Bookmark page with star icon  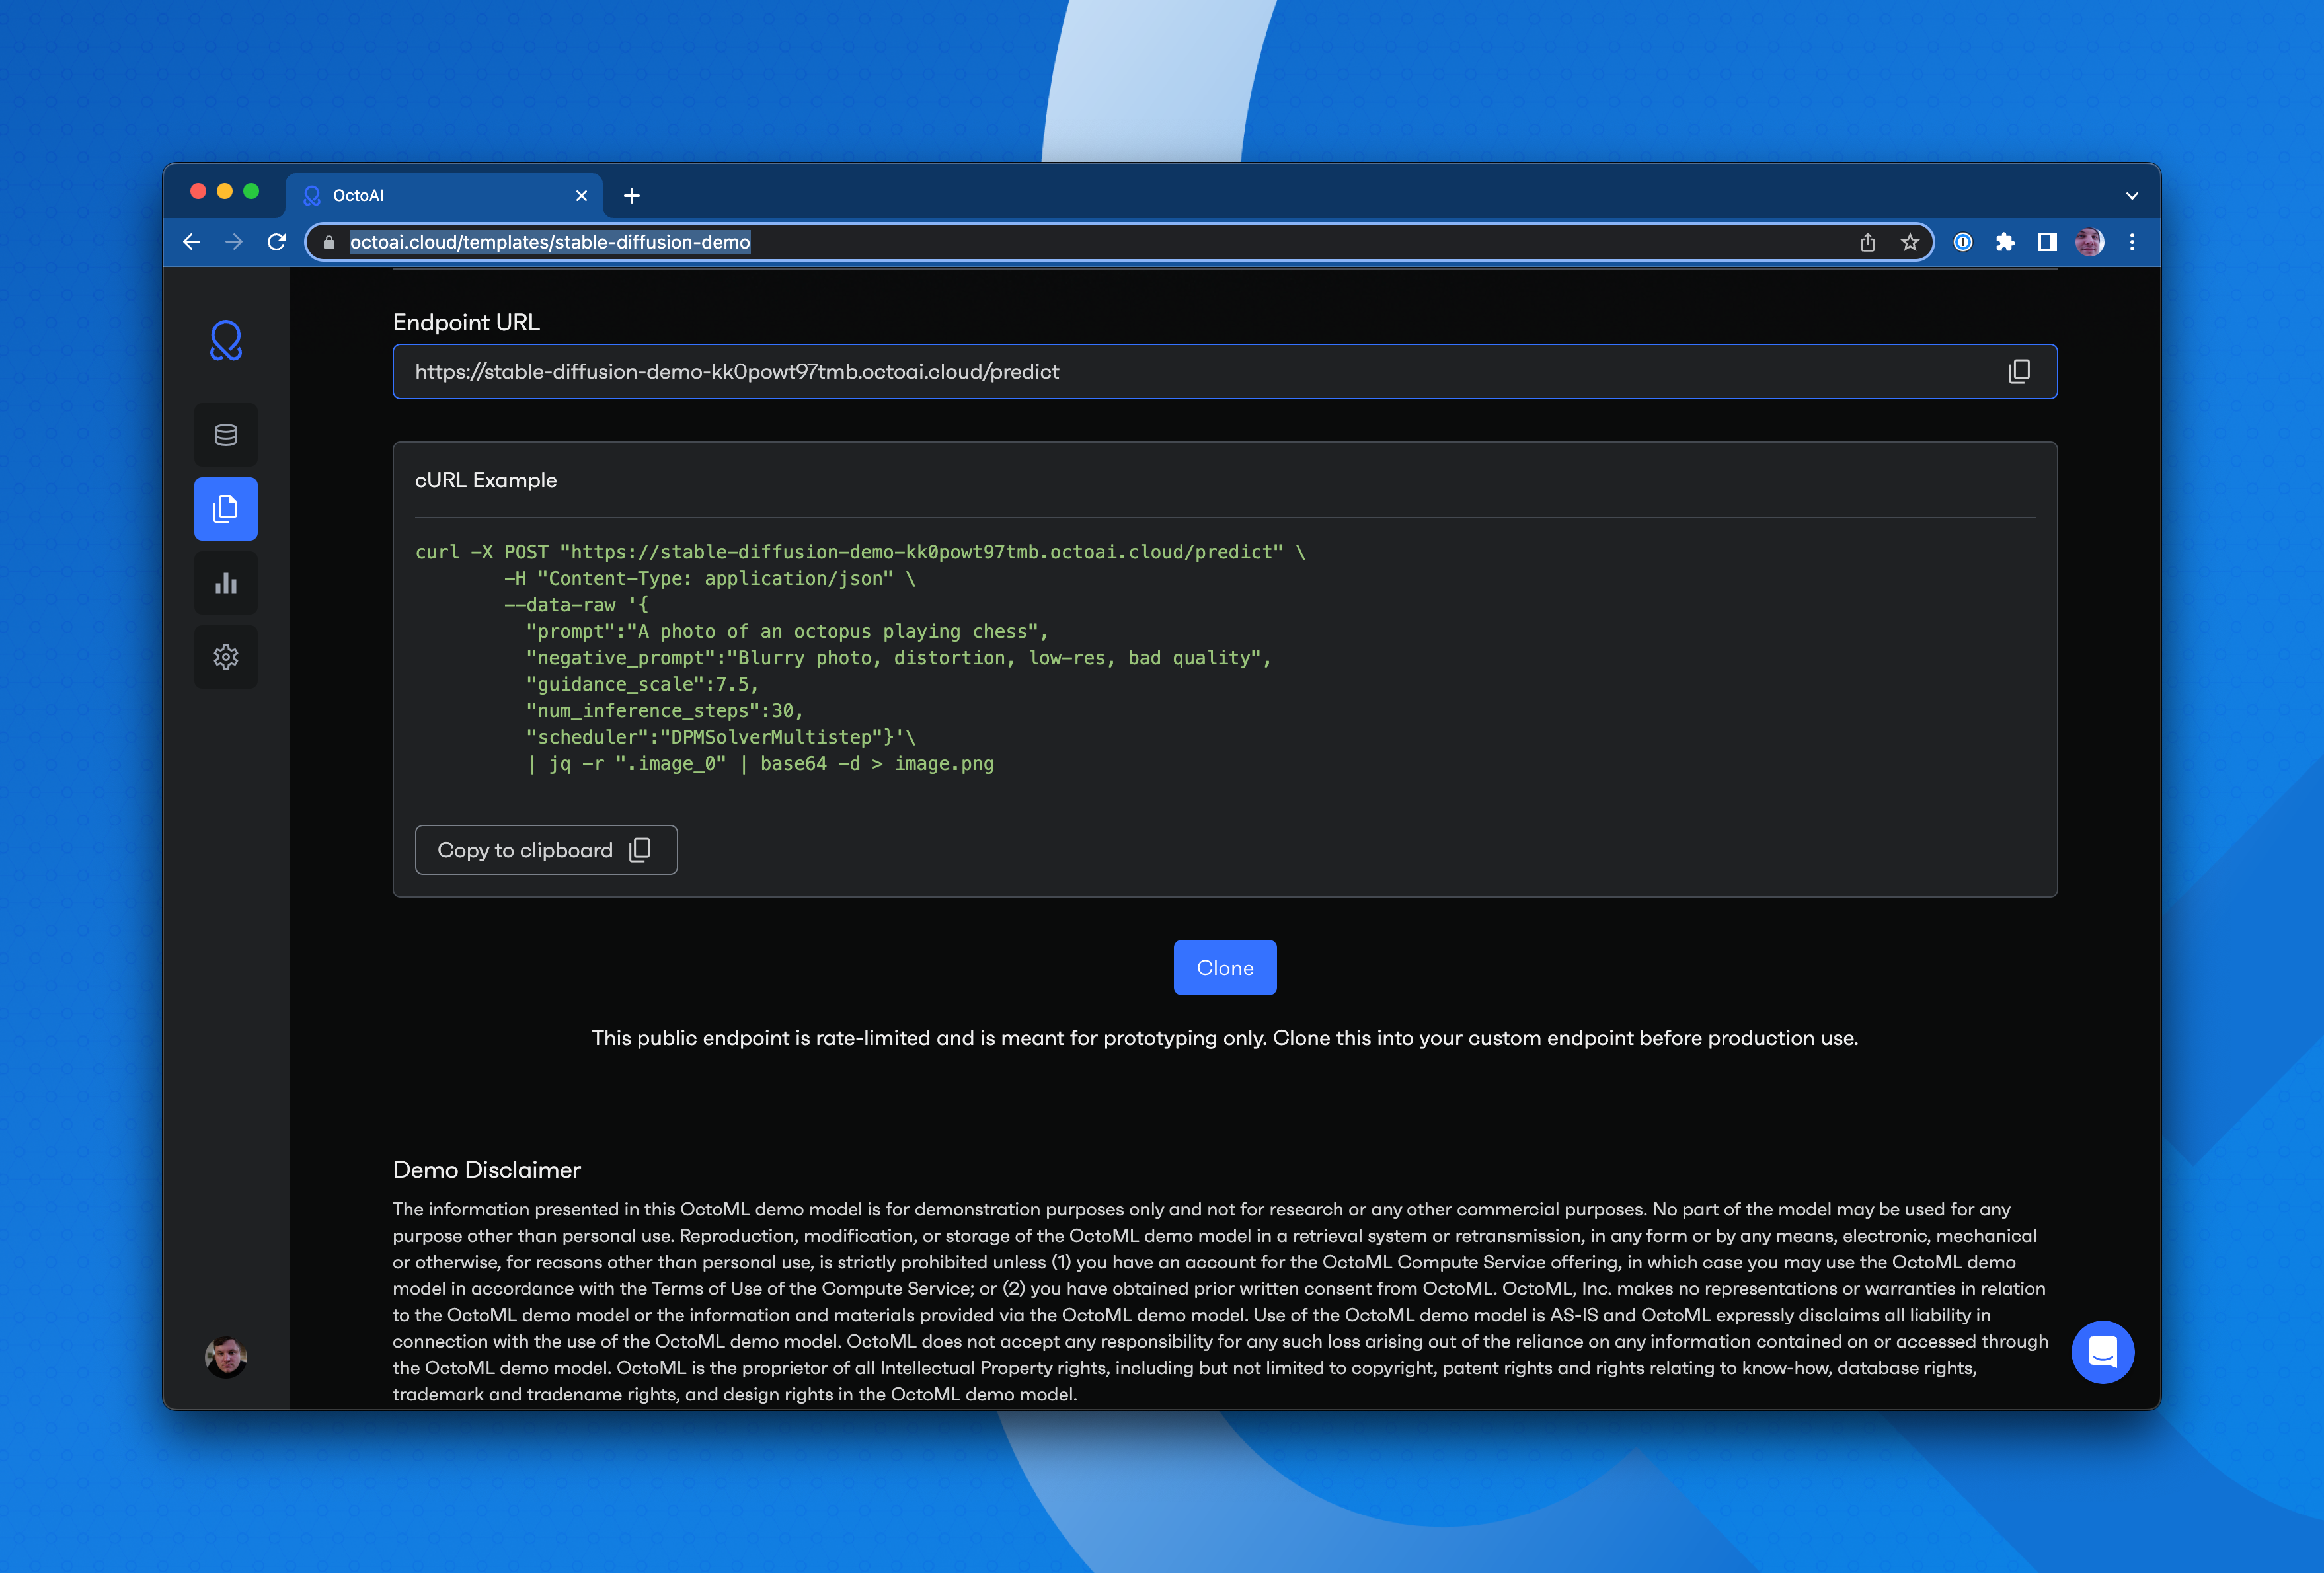[x=1910, y=242]
